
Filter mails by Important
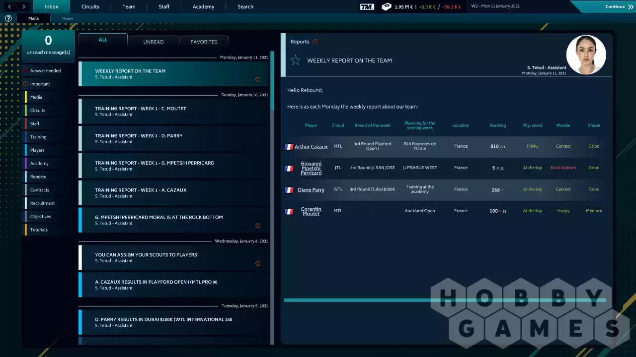[40, 84]
